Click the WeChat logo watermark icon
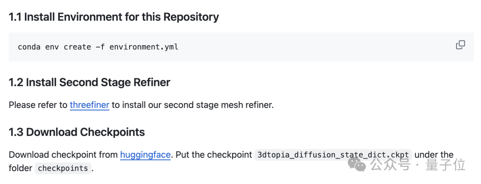 point(358,165)
